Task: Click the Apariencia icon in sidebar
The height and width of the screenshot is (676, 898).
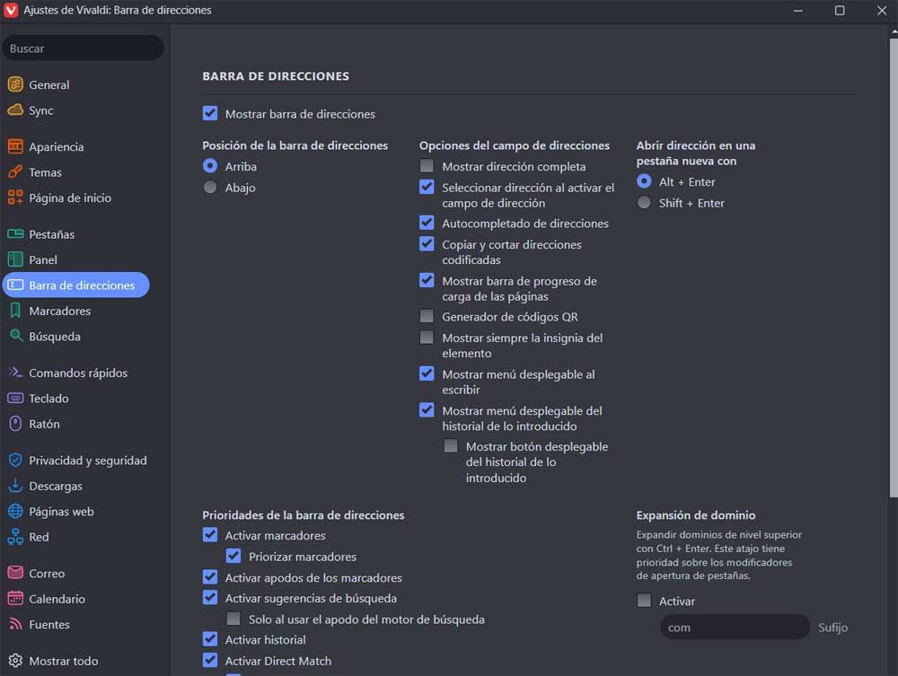Action: (x=15, y=146)
